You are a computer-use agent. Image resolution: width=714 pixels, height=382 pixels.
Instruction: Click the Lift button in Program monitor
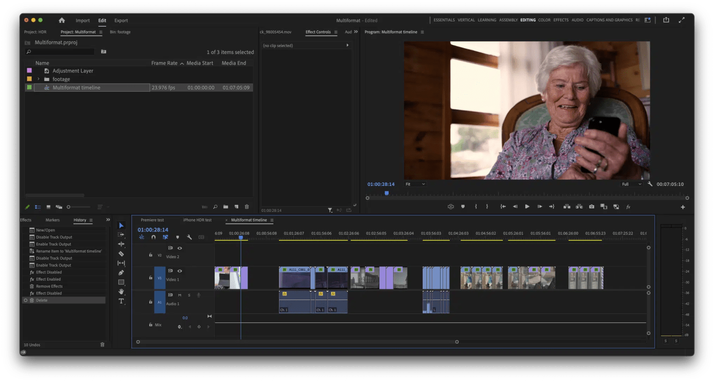[x=567, y=207]
